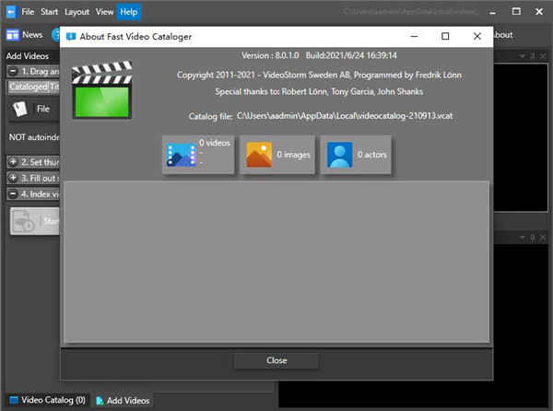Image resolution: width=553 pixels, height=411 pixels.
Task: Select the Help menu
Action: point(129,12)
